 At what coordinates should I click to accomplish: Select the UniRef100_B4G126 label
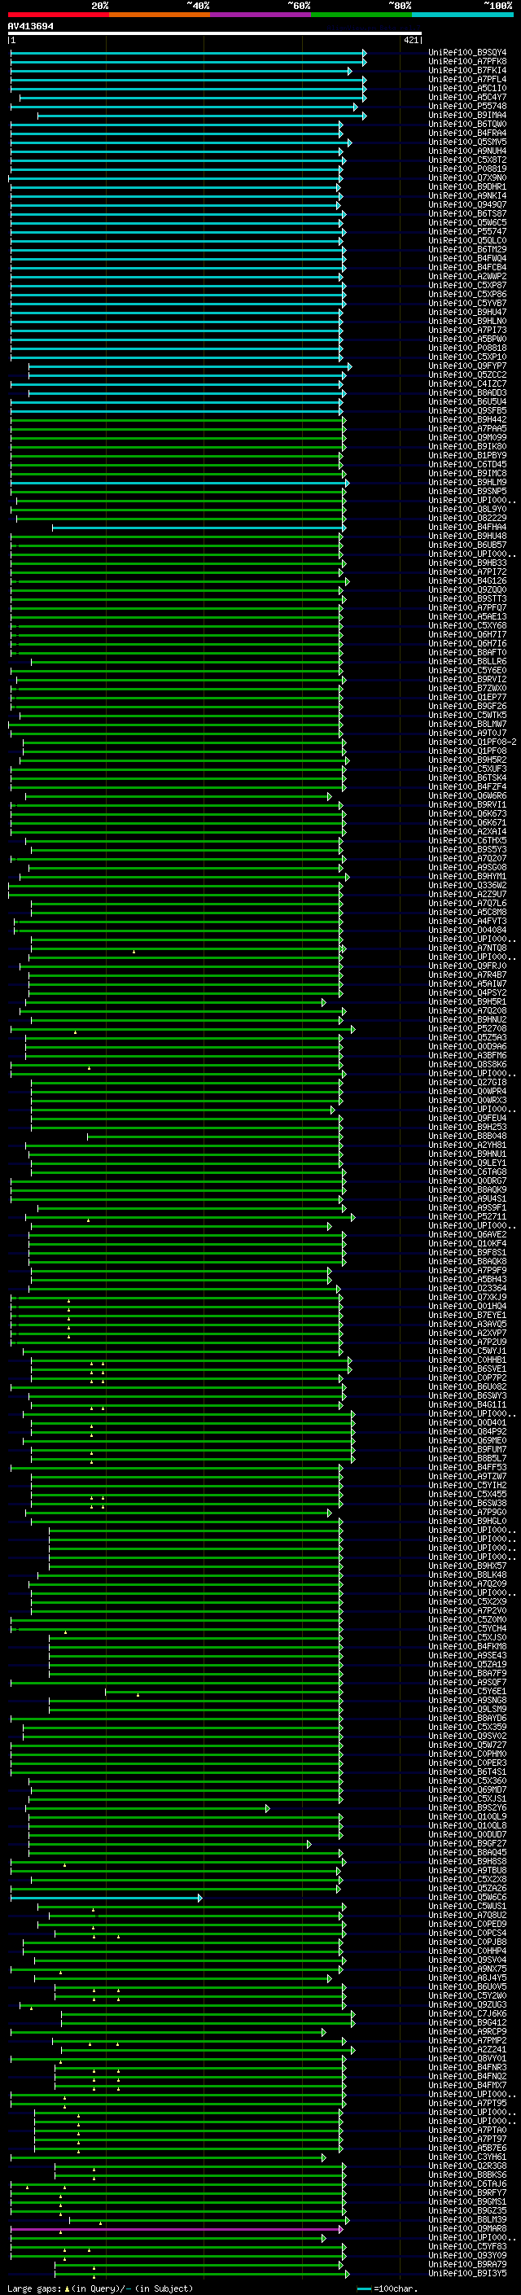pyautogui.click(x=467, y=581)
